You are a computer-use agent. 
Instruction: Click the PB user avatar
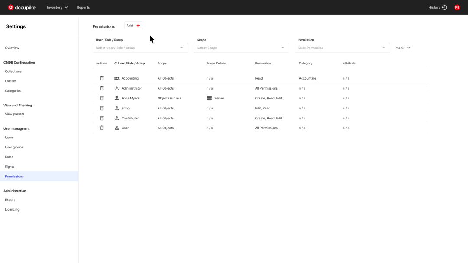457,7
